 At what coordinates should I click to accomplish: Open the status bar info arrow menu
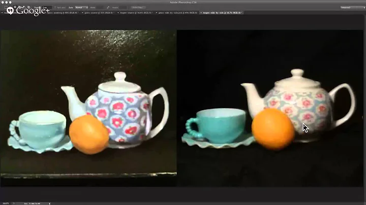[49, 203]
